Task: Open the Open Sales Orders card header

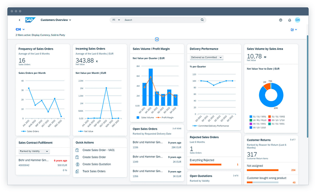Action: click(x=157, y=131)
